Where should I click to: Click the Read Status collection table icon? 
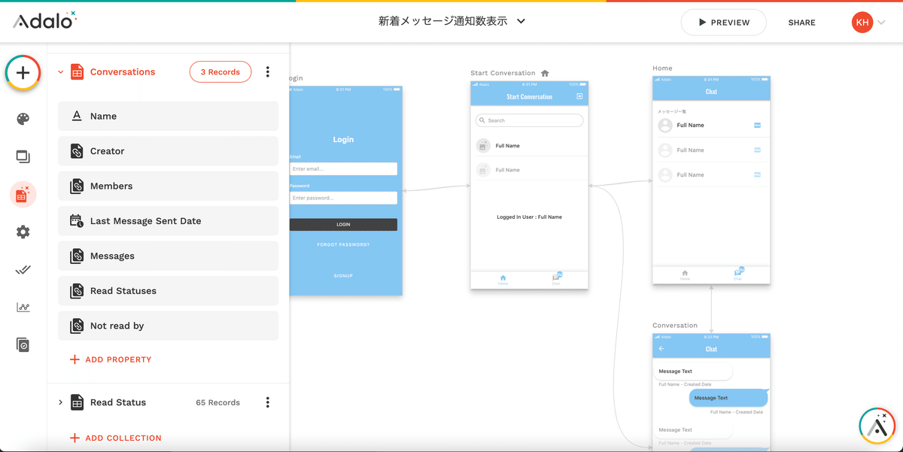77,402
